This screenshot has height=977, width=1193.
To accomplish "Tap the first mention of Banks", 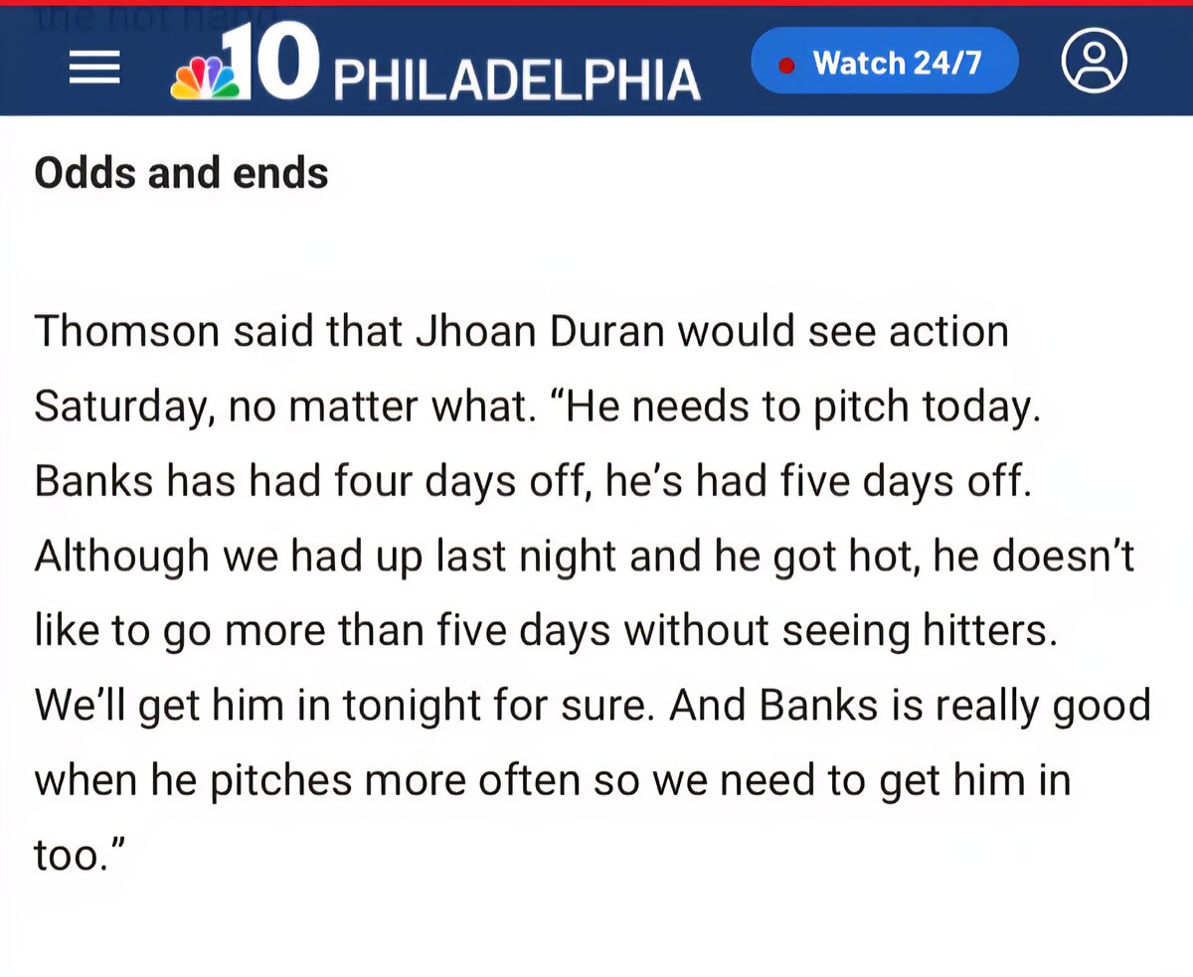I will [93, 481].
